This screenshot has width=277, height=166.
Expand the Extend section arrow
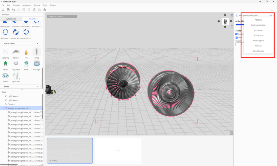(37, 87)
